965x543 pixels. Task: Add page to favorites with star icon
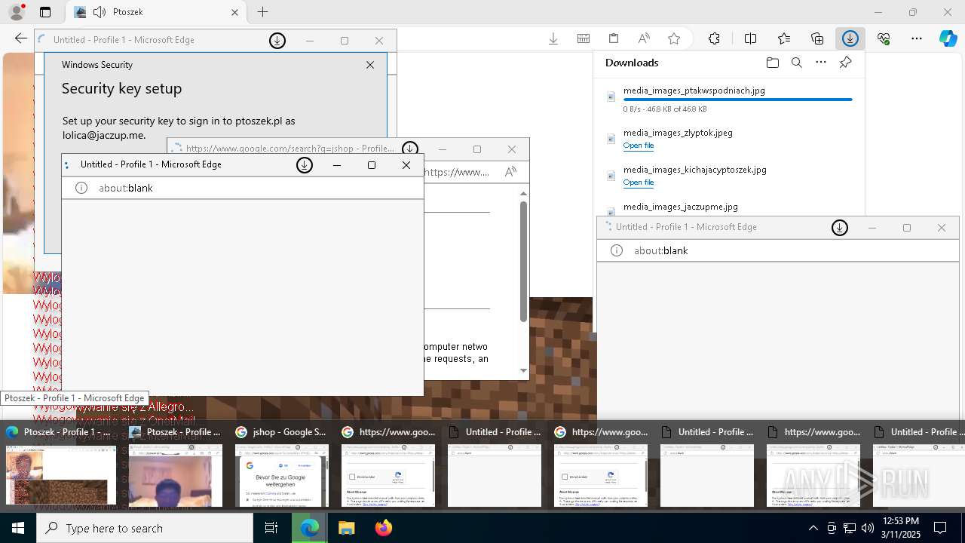(x=674, y=38)
